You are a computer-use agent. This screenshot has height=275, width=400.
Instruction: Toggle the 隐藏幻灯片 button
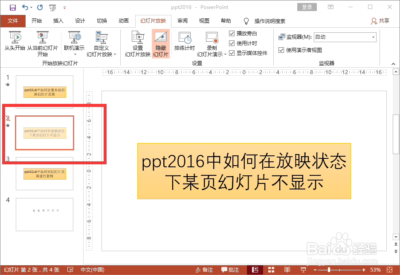point(161,44)
